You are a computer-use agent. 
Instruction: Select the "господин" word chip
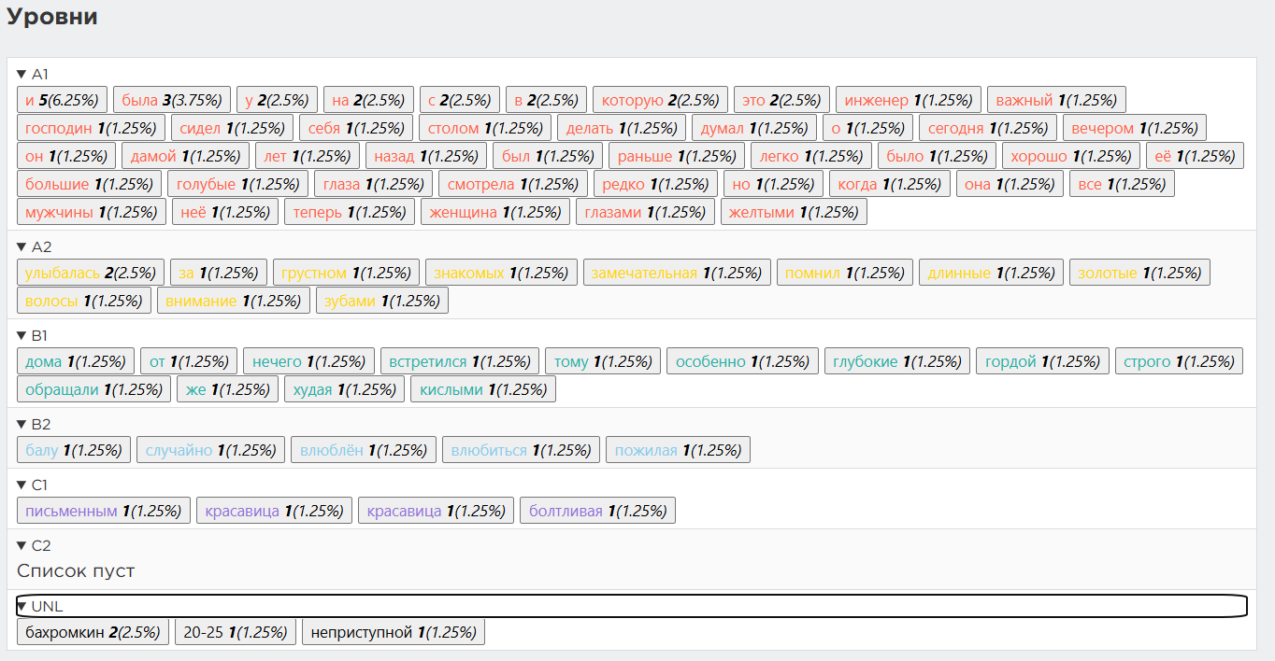click(91, 128)
